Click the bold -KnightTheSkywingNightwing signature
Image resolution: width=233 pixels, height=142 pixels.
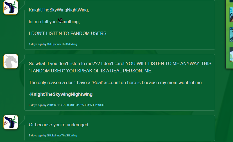pyautogui.click(x=61, y=94)
